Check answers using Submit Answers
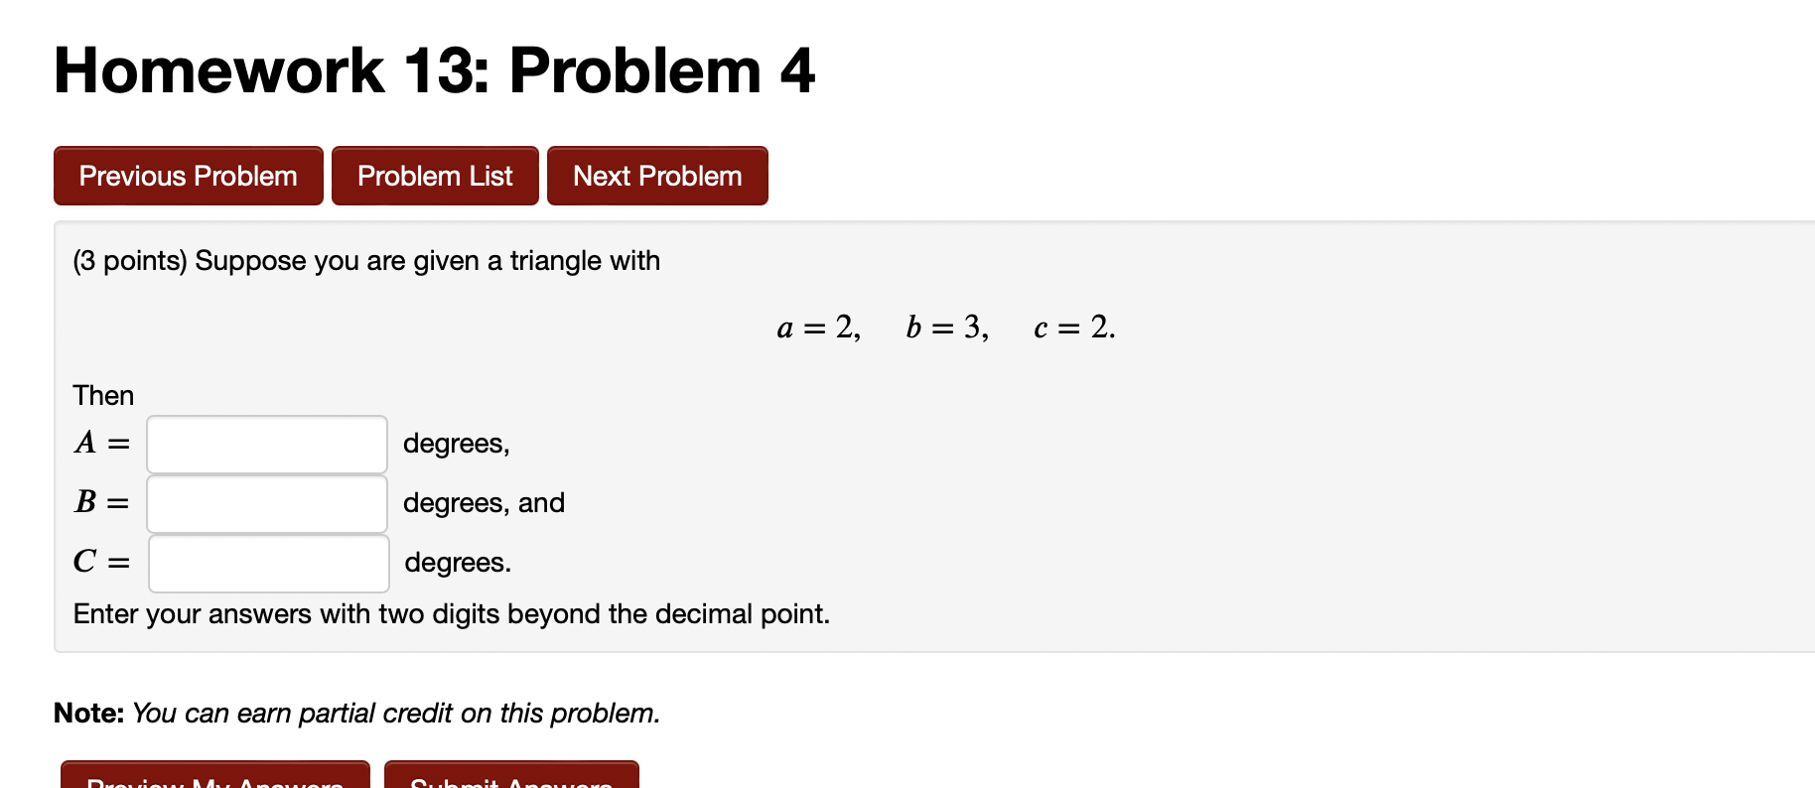The height and width of the screenshot is (788, 1815). [512, 780]
